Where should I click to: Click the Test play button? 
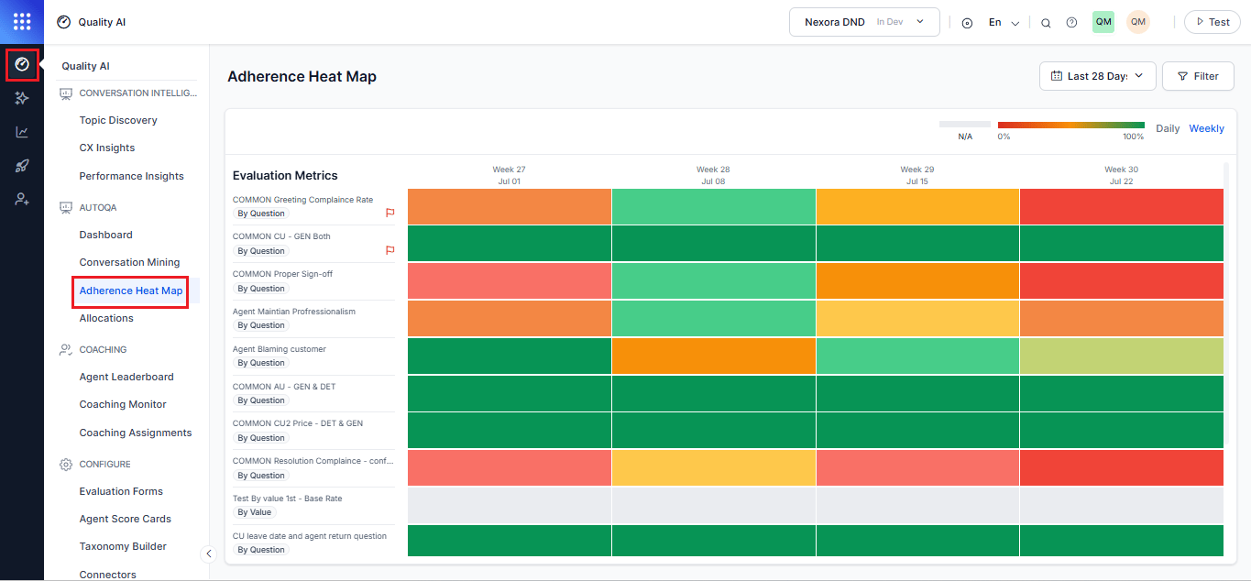tap(1212, 22)
